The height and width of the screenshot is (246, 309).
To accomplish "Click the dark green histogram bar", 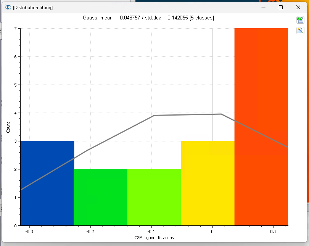I will pyautogui.click(x=100, y=197).
